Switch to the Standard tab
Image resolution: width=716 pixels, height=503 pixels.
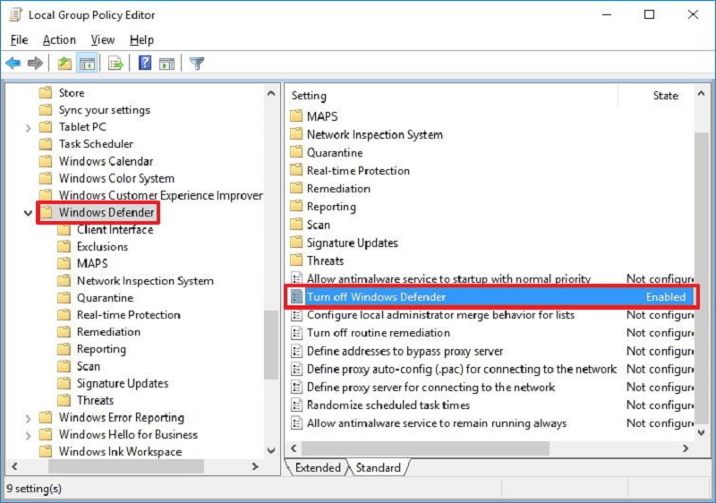[x=378, y=467]
